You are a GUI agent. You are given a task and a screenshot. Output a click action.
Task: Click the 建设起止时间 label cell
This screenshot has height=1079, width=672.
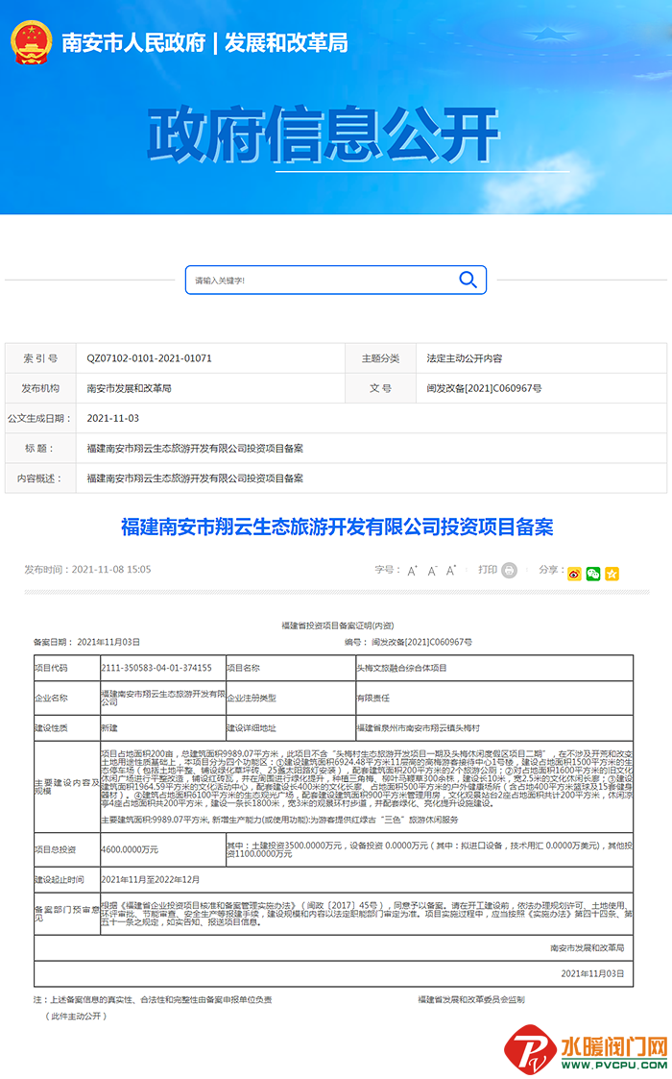tap(66, 879)
